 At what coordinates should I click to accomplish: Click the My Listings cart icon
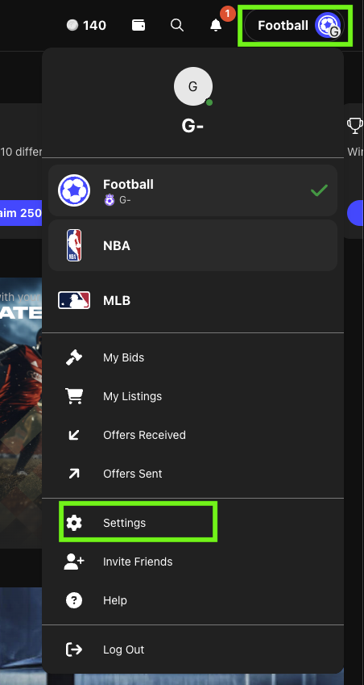(x=73, y=396)
